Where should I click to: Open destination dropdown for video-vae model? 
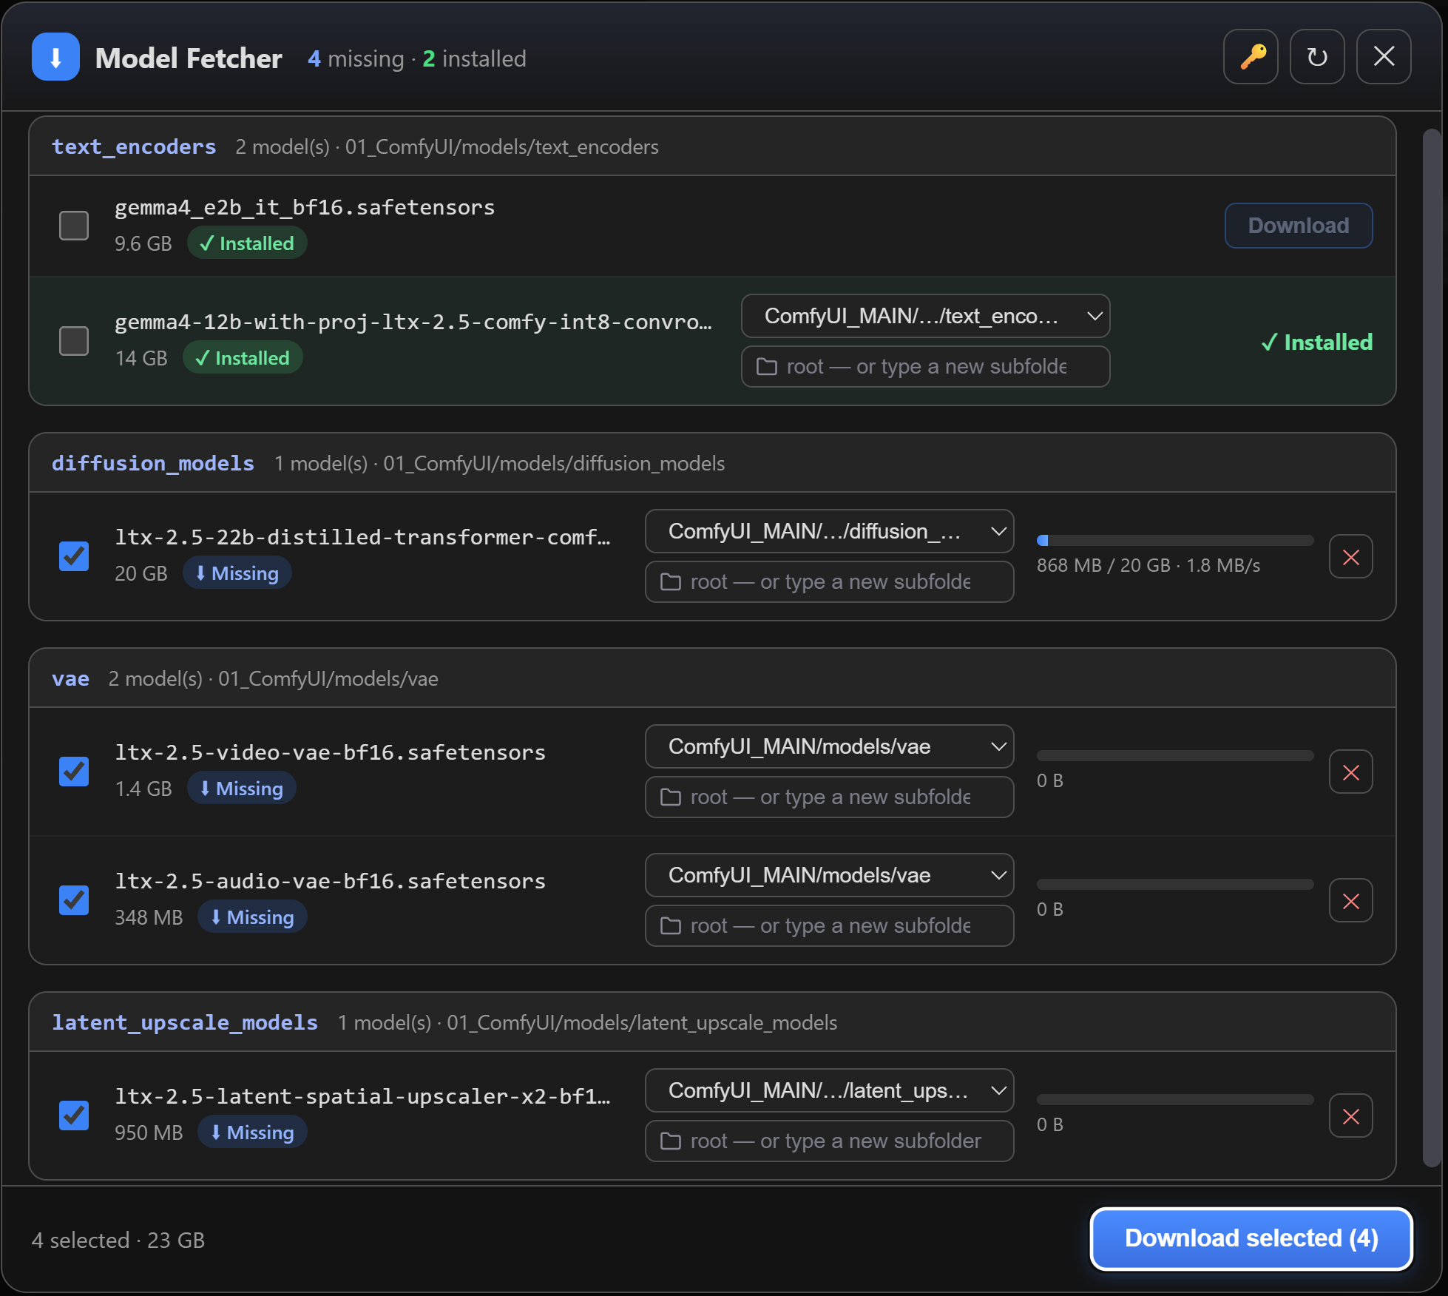pos(829,746)
